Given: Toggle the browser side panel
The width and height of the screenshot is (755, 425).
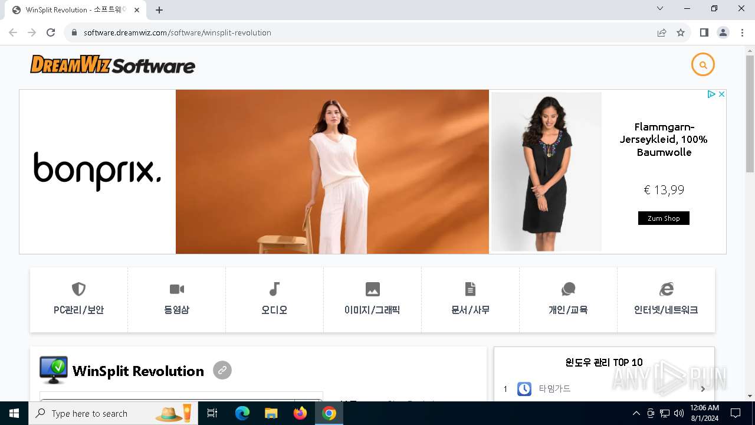Looking at the screenshot, I should (x=704, y=32).
